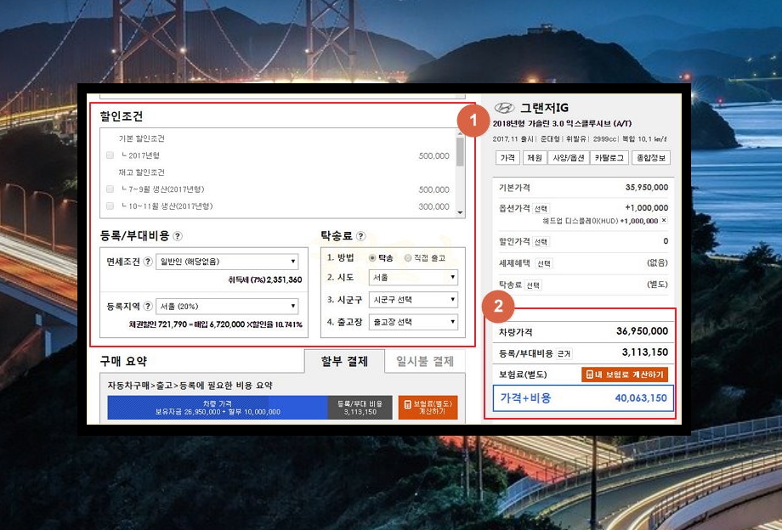Click the 기본 할인조건 group label
The height and width of the screenshot is (530, 782).
coord(142,138)
